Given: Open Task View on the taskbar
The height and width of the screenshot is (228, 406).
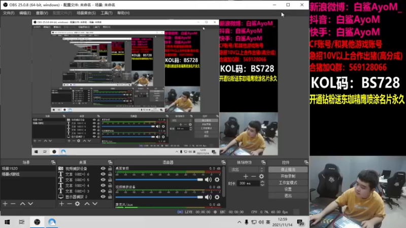Looking at the screenshot, I should click(x=22, y=222).
